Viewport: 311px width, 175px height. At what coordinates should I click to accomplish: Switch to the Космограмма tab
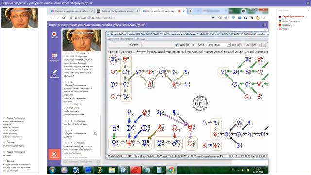(x=127, y=52)
